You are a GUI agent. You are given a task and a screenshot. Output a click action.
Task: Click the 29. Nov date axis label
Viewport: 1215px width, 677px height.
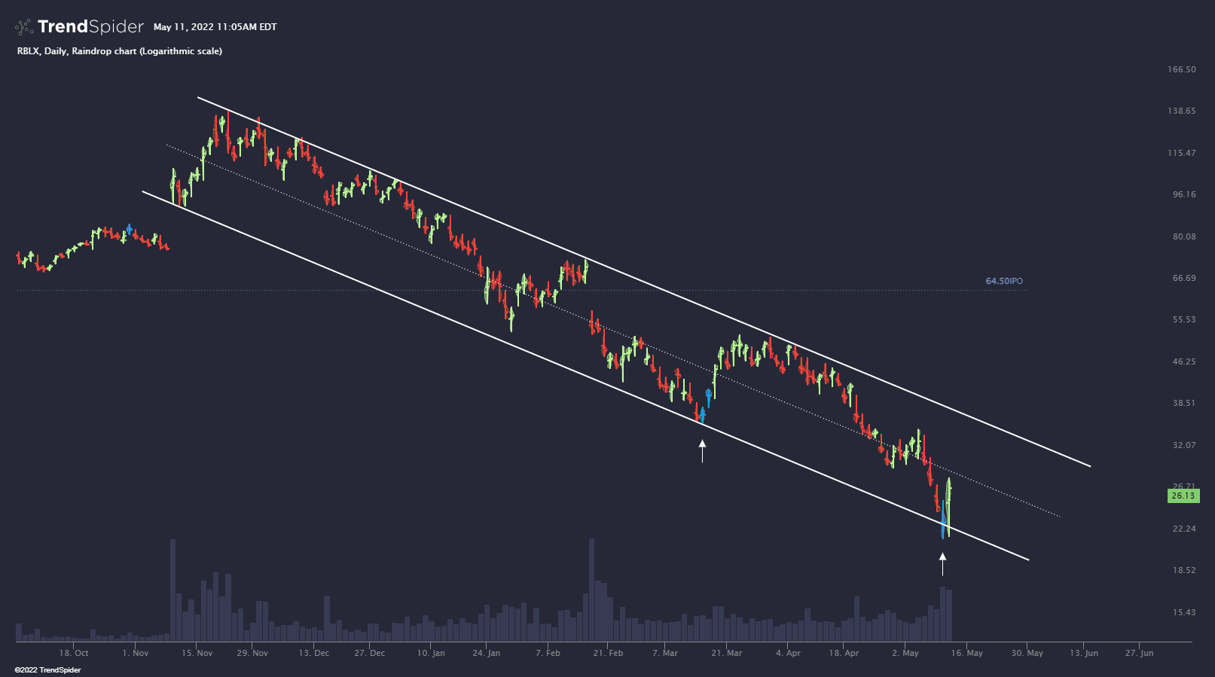click(252, 653)
